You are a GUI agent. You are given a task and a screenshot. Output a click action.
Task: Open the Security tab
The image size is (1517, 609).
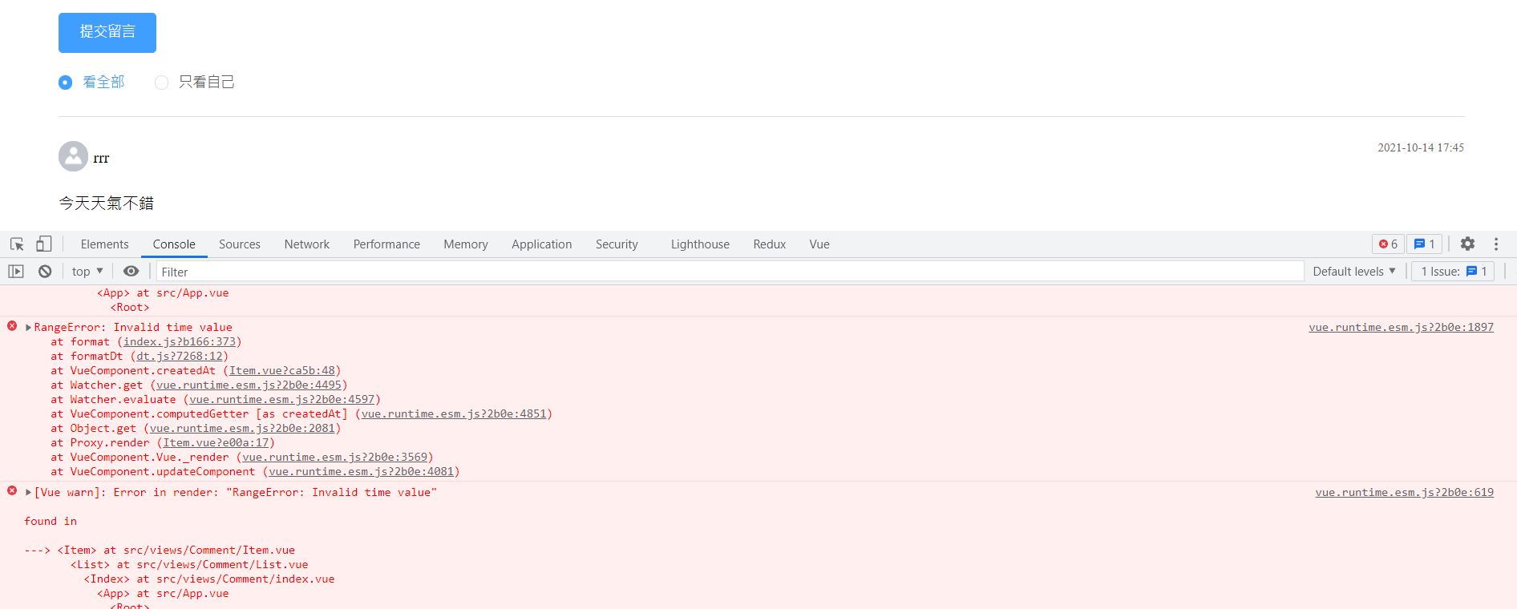point(617,244)
